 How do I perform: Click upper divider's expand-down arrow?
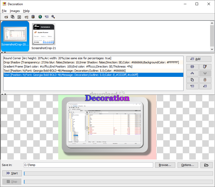5,52
